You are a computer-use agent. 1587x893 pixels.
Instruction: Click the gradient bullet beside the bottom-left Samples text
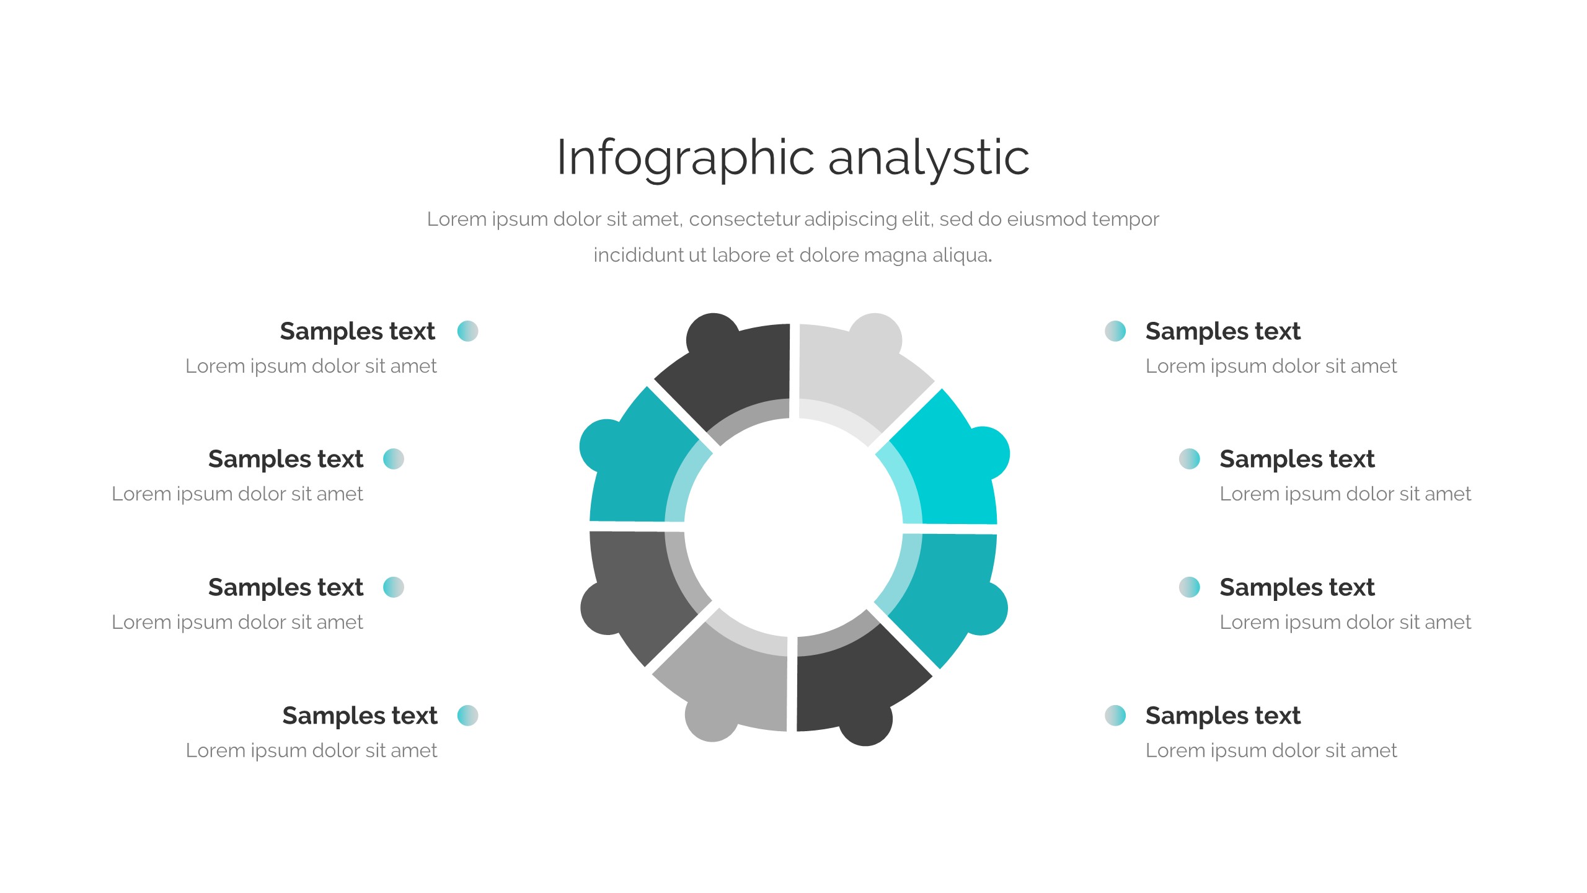pos(467,716)
